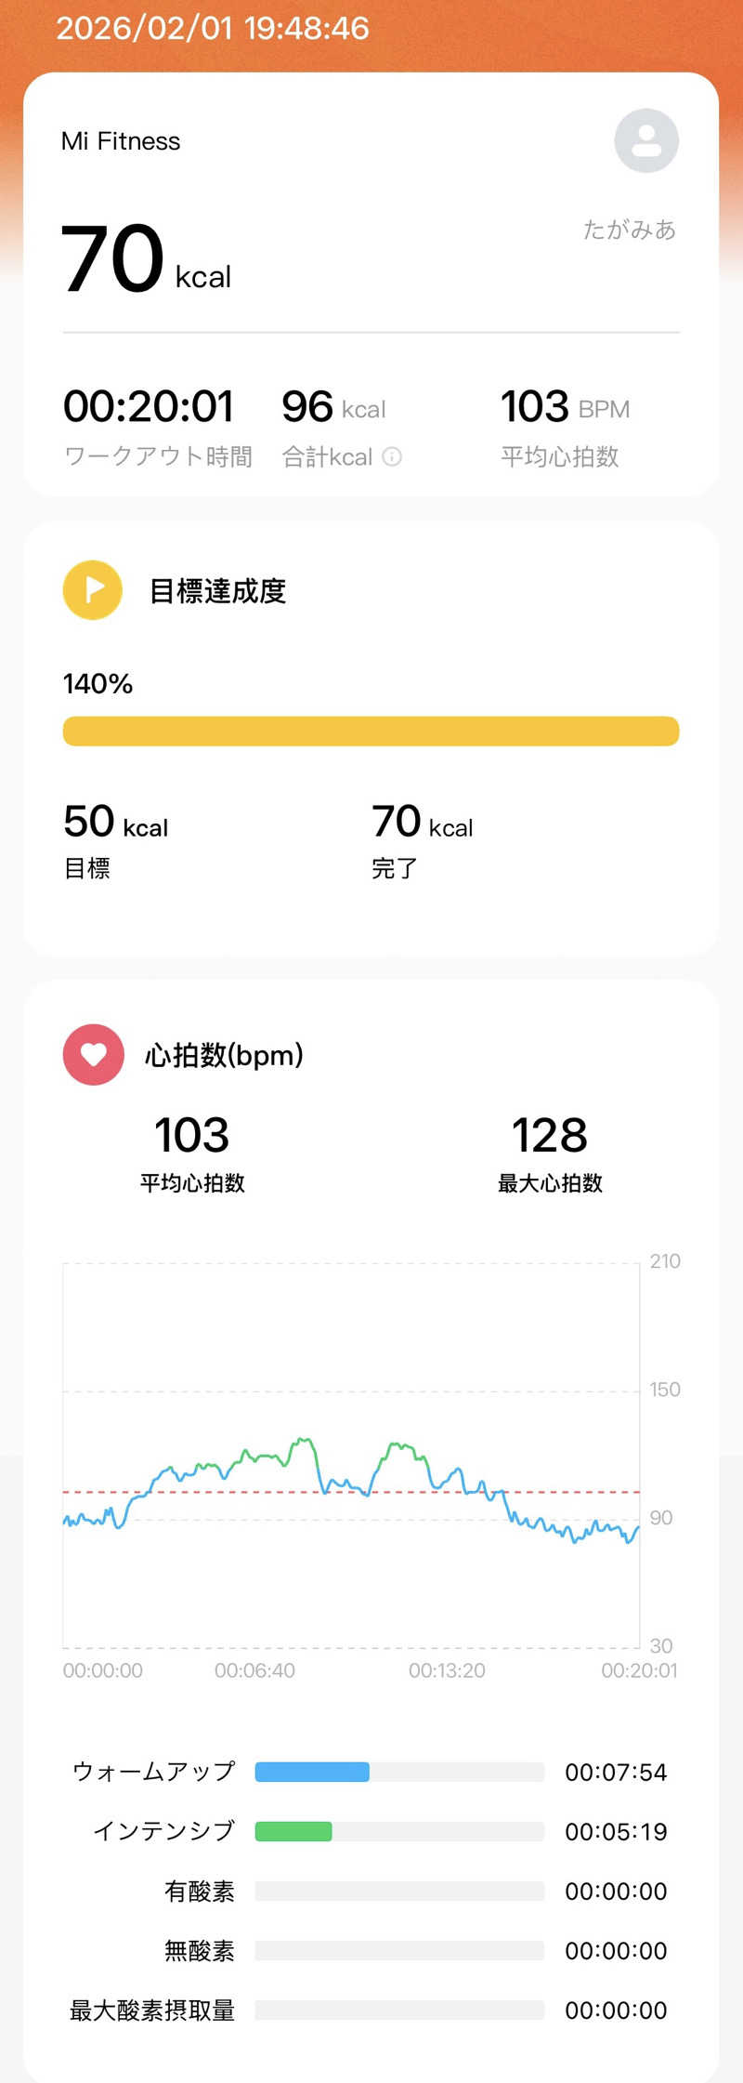743x2083 pixels.
Task: Click the 128 最大心拍数 value
Action: [x=550, y=1136]
